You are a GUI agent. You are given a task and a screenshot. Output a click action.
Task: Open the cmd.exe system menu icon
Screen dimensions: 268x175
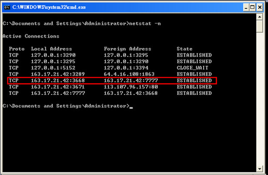[x=7, y=7]
